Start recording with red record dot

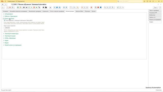tap(98, 7)
